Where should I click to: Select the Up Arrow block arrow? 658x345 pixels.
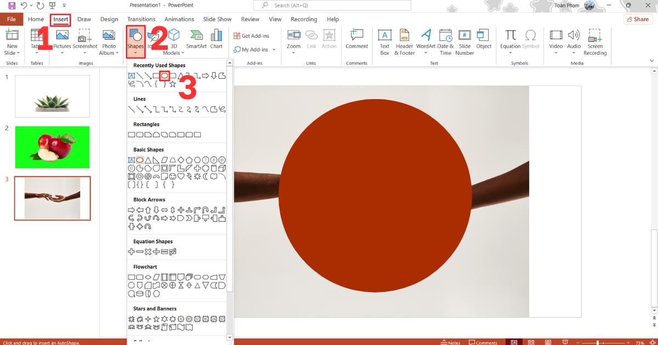tap(148, 210)
